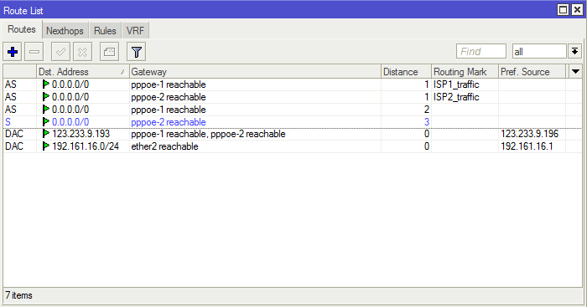Add a new route with the plus icon
Screen dimensions: 587x307
coord(13,52)
